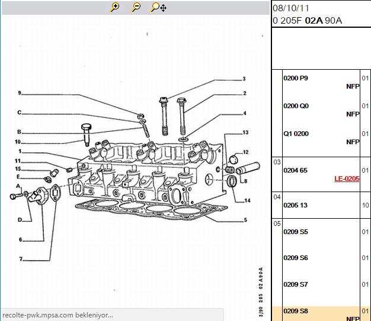This screenshot has height=321, width=371.
Task: Select part number 0209 S7
Action: 296,284
